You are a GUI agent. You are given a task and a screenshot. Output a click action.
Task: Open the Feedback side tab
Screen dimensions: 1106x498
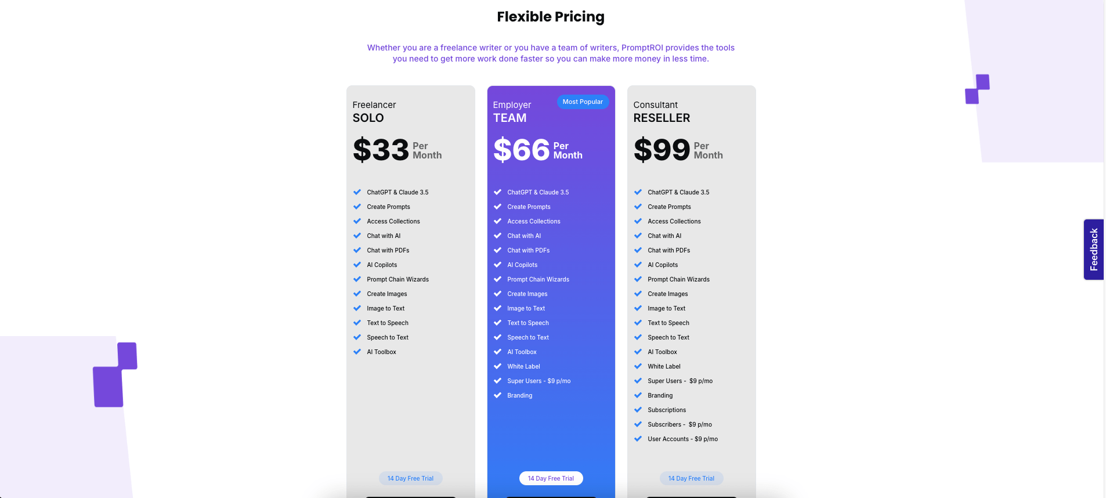click(1093, 250)
